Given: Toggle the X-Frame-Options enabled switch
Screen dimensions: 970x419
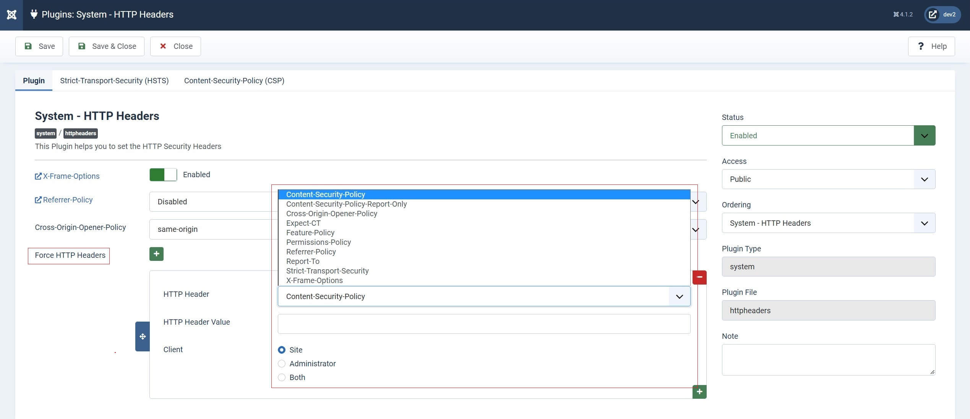Looking at the screenshot, I should tap(163, 175).
